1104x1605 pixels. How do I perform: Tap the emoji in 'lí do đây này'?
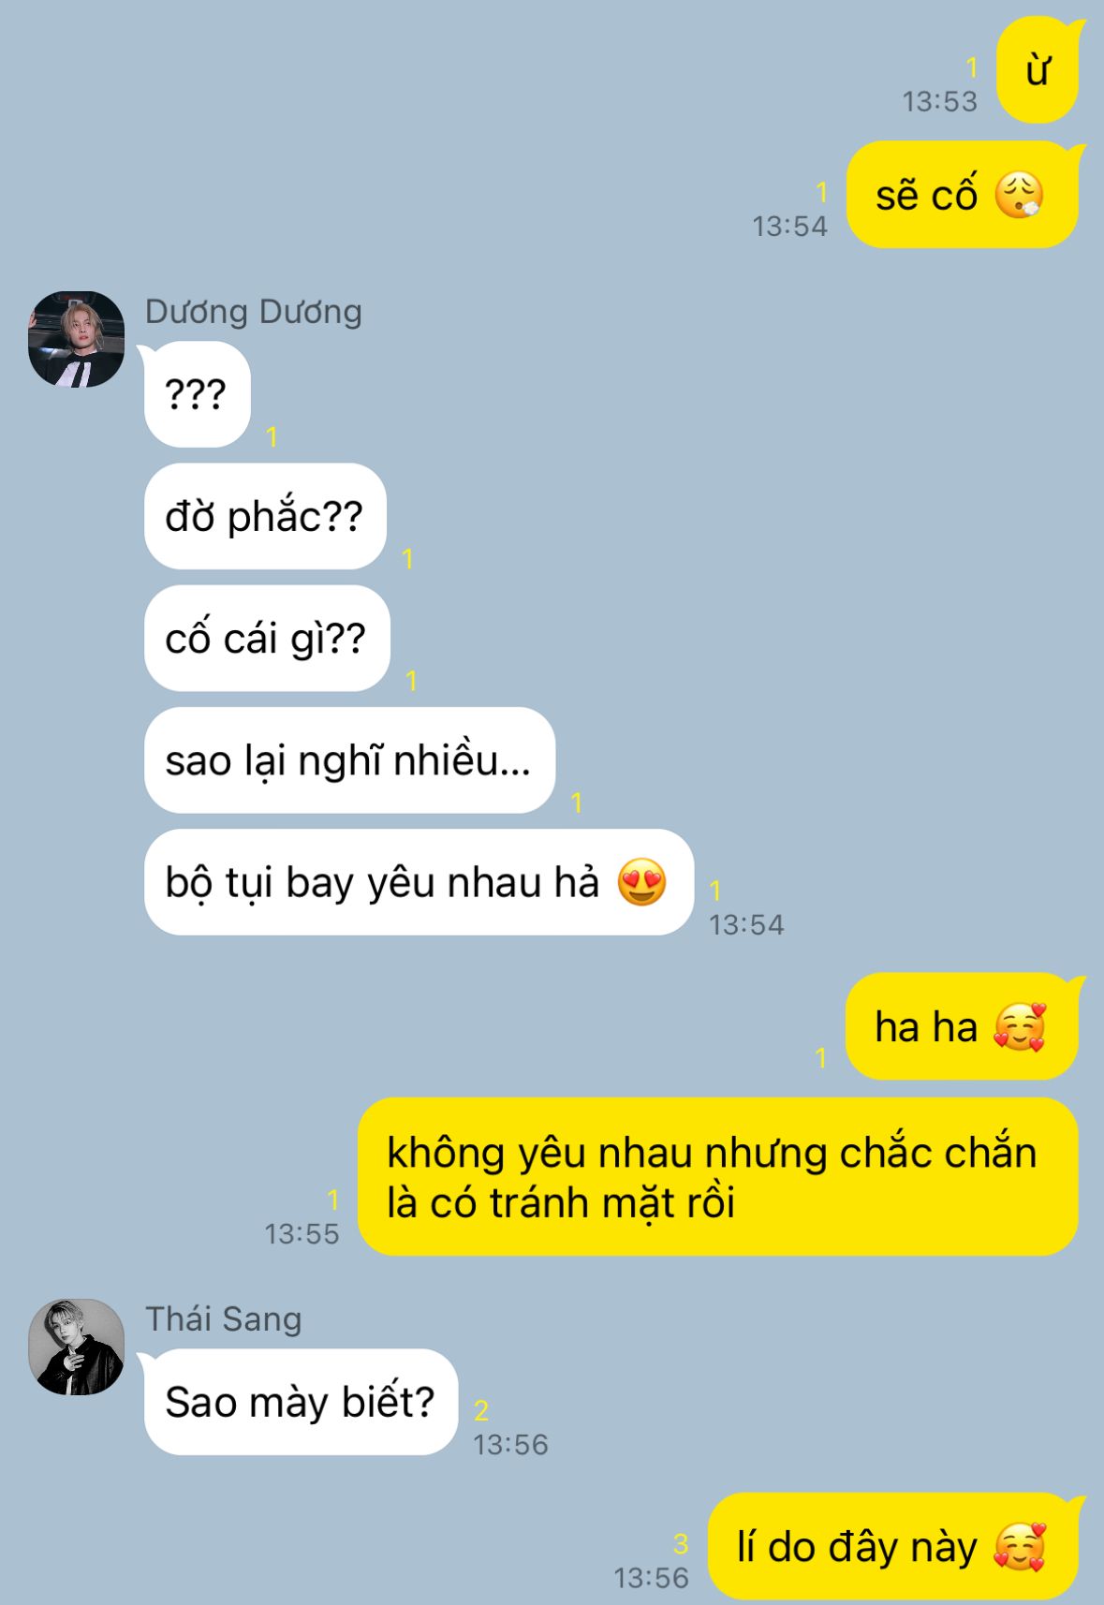click(1019, 1546)
